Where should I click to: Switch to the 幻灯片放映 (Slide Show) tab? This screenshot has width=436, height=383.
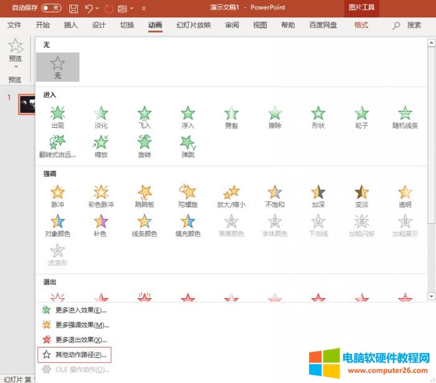pos(193,26)
